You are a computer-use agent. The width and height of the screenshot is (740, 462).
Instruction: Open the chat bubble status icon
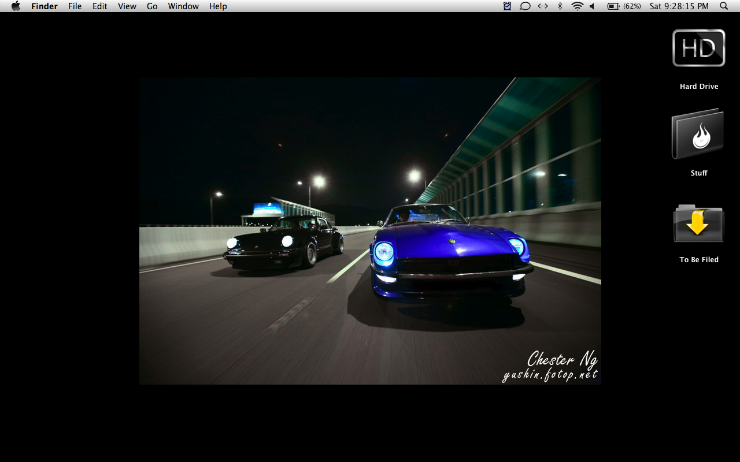coord(525,6)
